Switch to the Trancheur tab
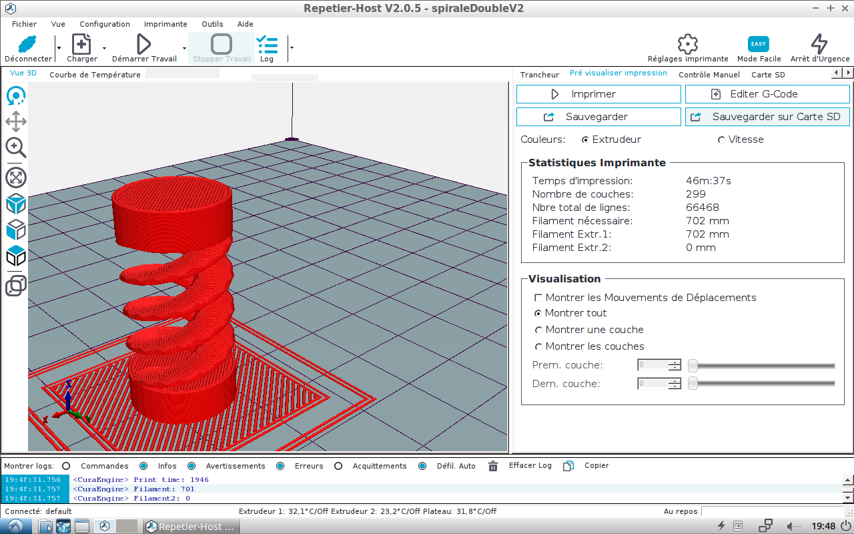This screenshot has height=534, width=854. (540, 75)
